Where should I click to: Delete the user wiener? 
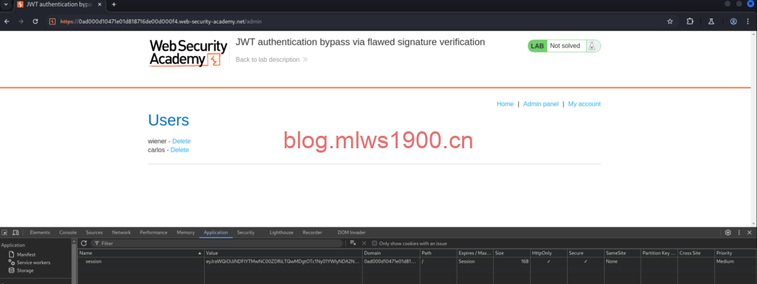(x=182, y=141)
